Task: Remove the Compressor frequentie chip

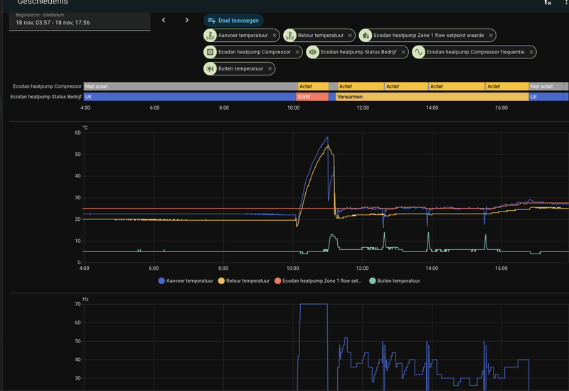Action: pyautogui.click(x=531, y=52)
